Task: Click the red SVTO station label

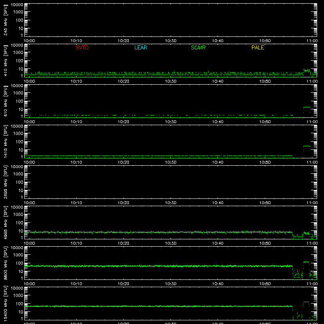Action: [82, 47]
